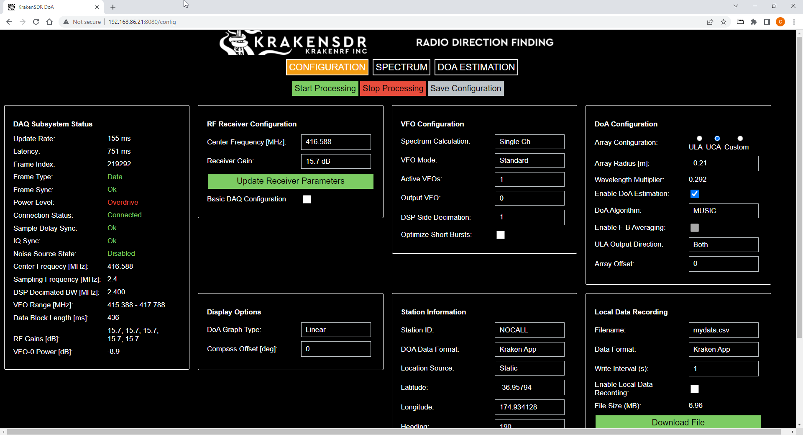
Task: Select UCA array configuration
Action: pyautogui.click(x=717, y=138)
